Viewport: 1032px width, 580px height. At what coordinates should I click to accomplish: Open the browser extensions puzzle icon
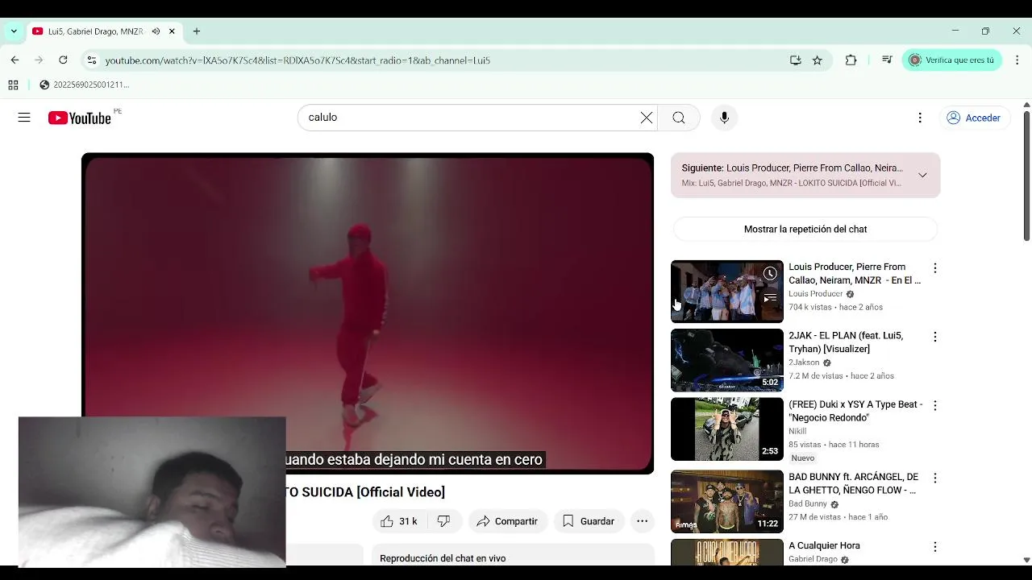point(851,60)
